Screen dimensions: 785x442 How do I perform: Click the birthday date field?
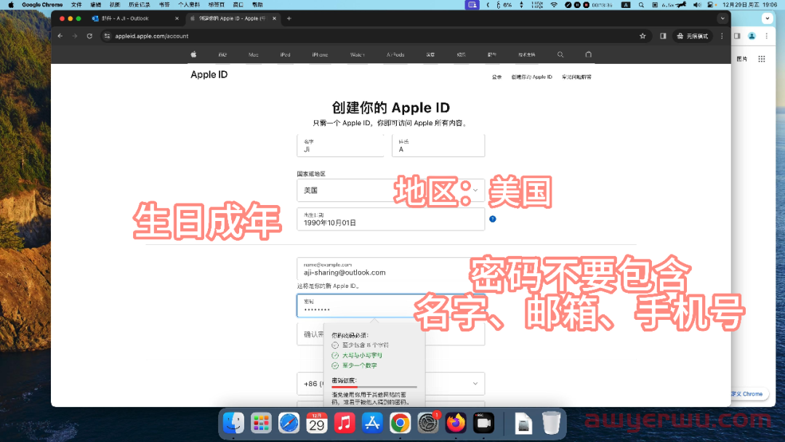point(390,220)
